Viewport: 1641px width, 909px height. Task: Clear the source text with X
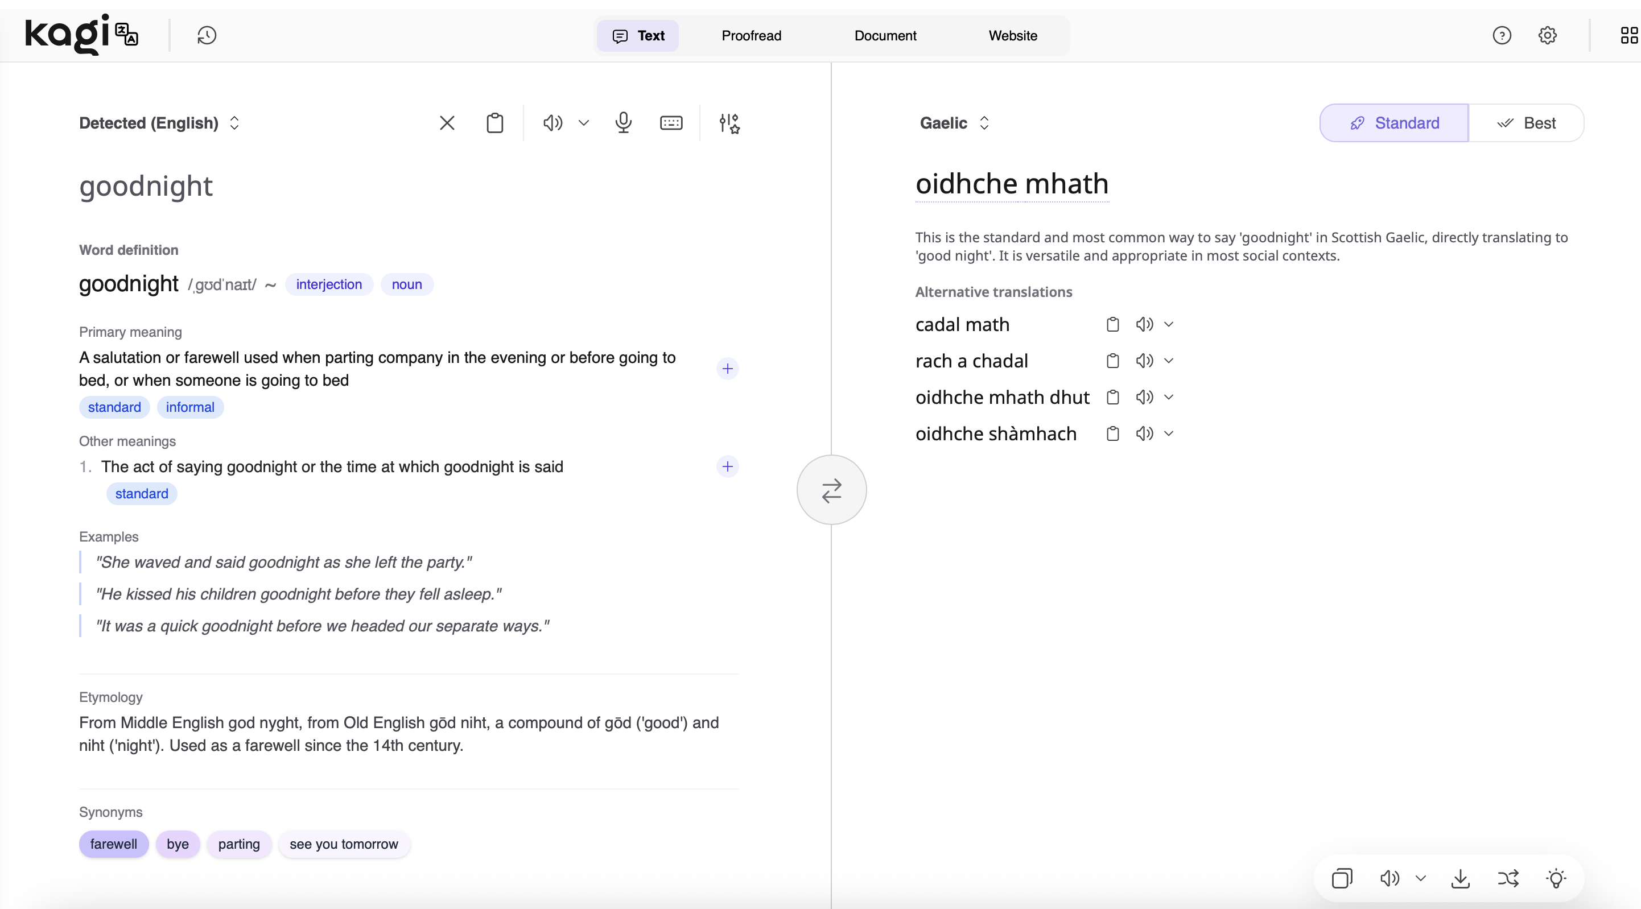[x=447, y=123]
